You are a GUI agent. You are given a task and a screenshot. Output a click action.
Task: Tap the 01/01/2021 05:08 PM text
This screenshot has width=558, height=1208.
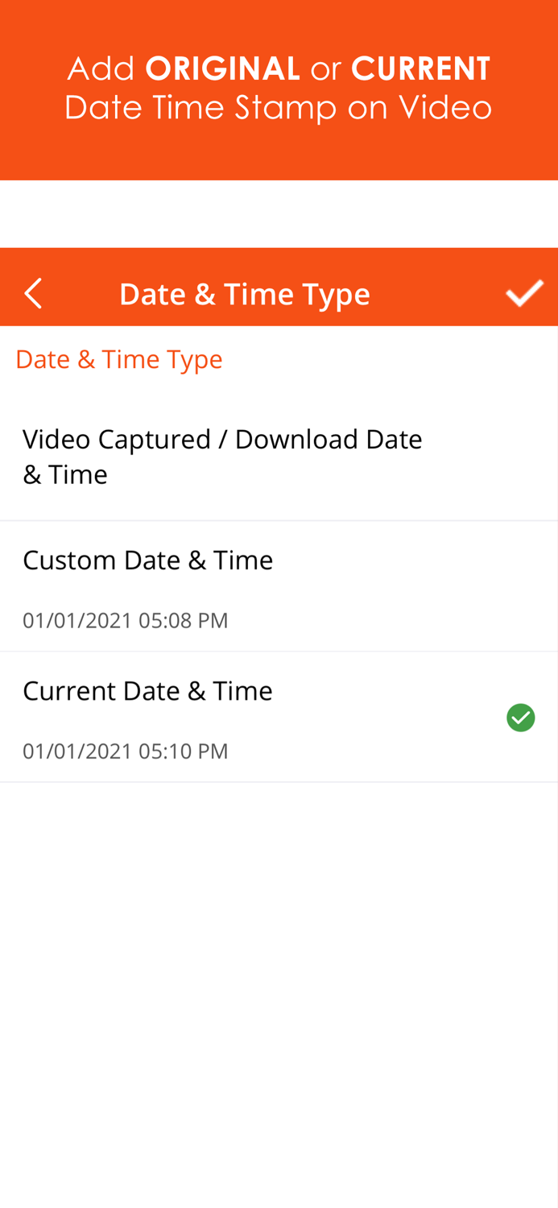click(126, 620)
